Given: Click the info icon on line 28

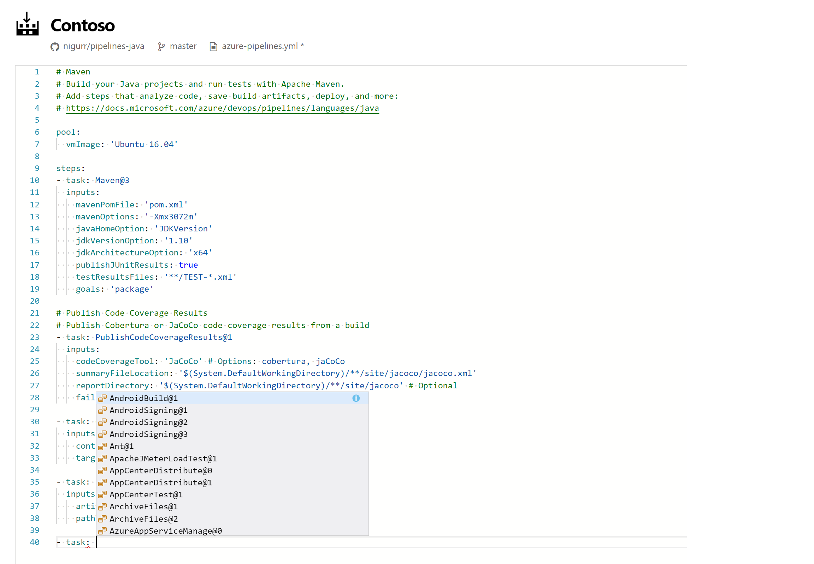Looking at the screenshot, I should (x=356, y=398).
